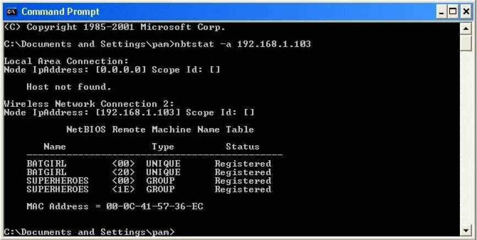Click the Command Prompt title bar text
This screenshot has height=240, width=477.
pos(61,12)
